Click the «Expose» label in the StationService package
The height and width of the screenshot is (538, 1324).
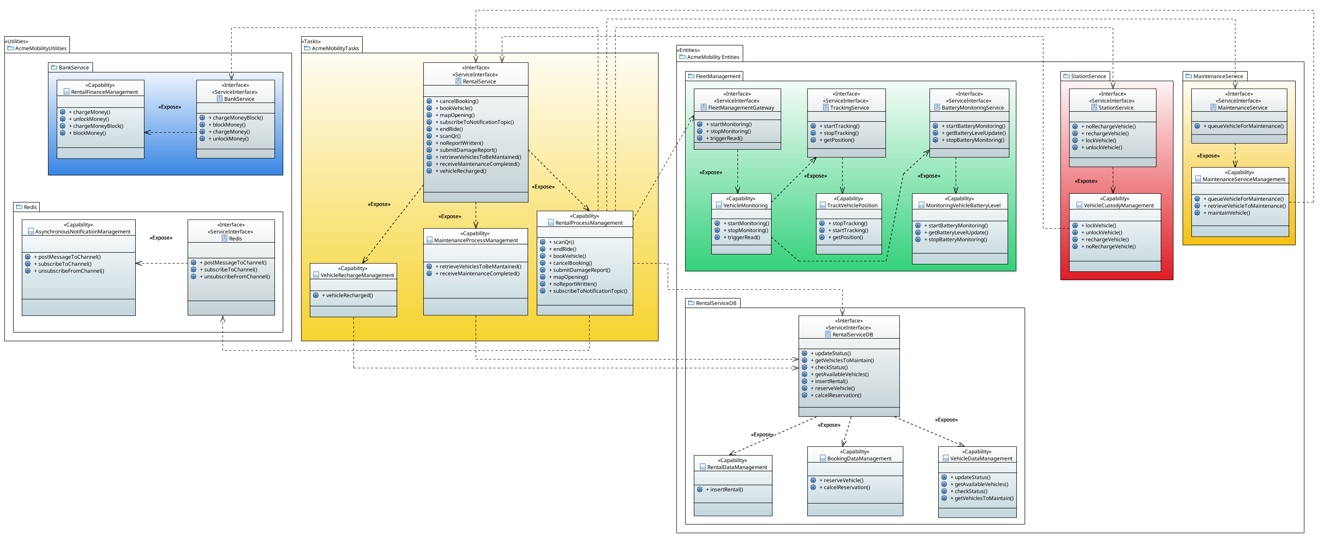[1086, 182]
